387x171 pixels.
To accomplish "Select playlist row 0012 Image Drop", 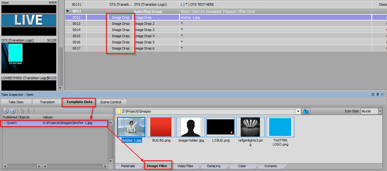I will (226, 18).
